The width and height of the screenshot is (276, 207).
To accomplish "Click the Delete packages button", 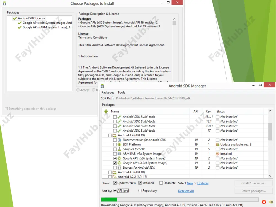I will pos(253,191).
